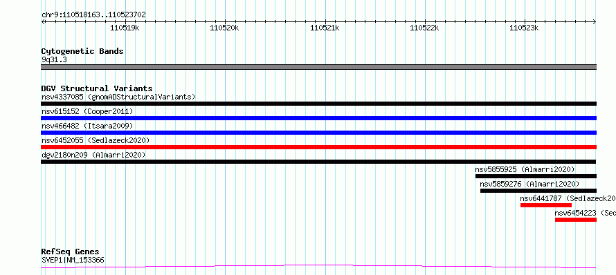Click the chr9:110518163..110523702 region label
Viewport: 616px width, 275px height.
point(93,15)
